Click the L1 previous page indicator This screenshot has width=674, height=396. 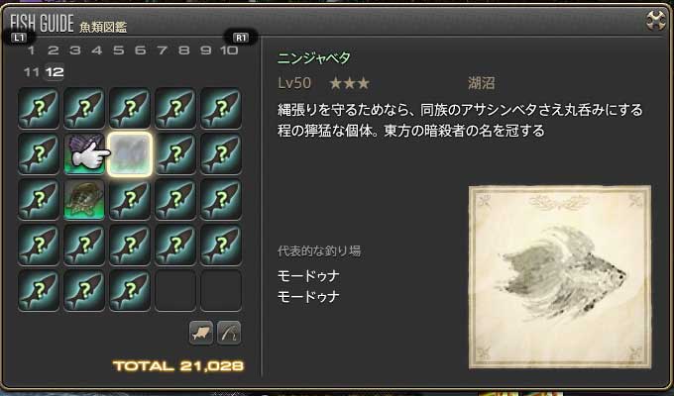(19, 38)
